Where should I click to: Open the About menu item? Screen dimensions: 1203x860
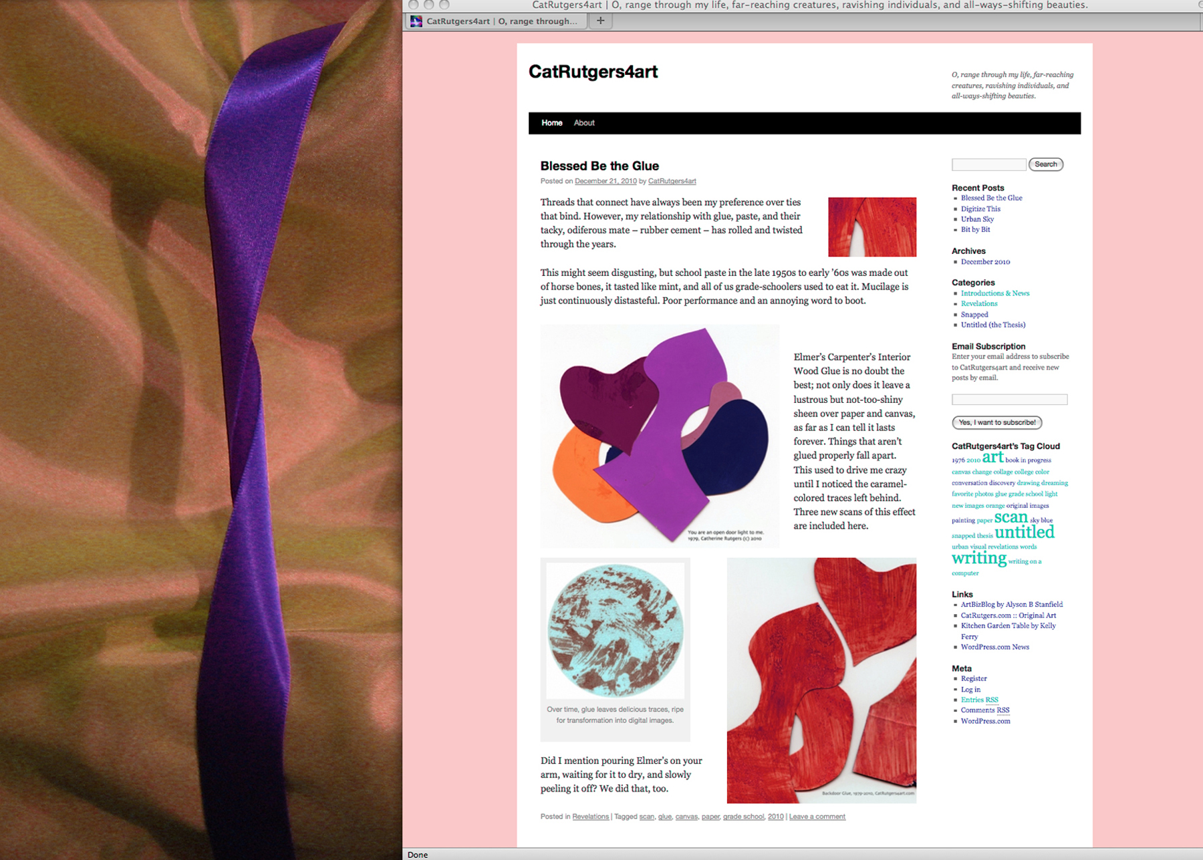point(583,123)
